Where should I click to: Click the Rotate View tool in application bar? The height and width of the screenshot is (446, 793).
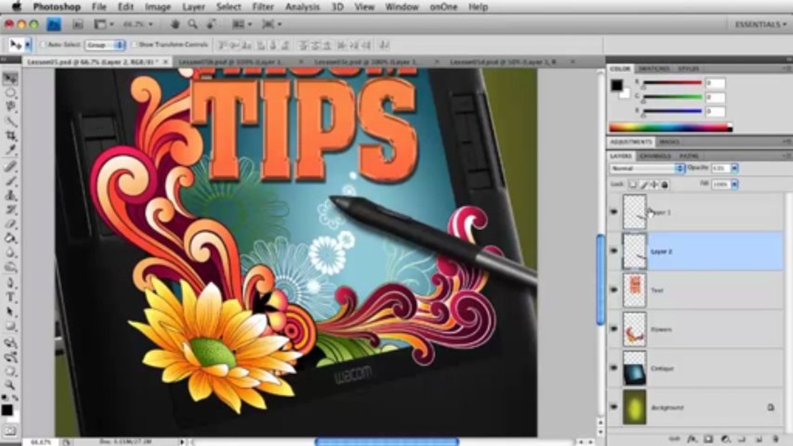click(x=210, y=24)
